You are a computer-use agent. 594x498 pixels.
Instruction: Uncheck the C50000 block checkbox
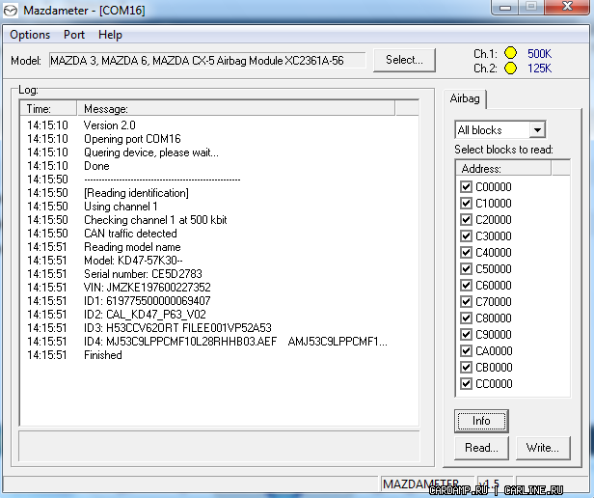click(x=466, y=269)
